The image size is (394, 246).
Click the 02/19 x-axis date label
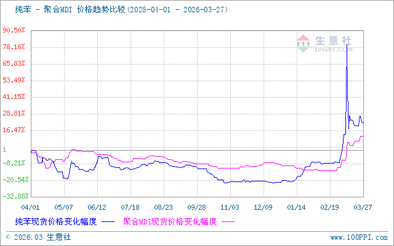coord(329,207)
